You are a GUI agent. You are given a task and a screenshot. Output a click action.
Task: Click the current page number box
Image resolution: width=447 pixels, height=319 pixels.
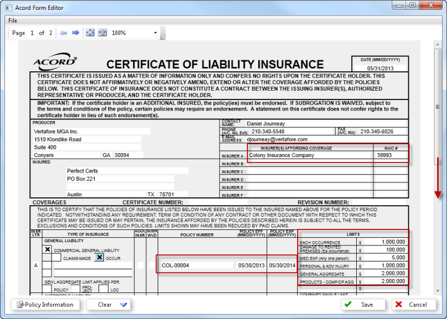[x=32, y=33]
